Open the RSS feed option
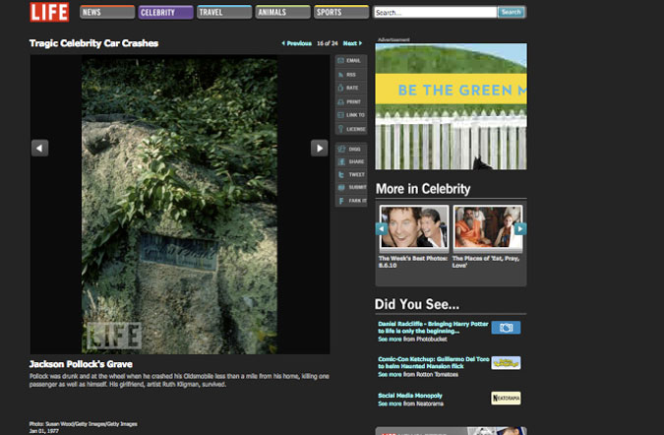 351,75
